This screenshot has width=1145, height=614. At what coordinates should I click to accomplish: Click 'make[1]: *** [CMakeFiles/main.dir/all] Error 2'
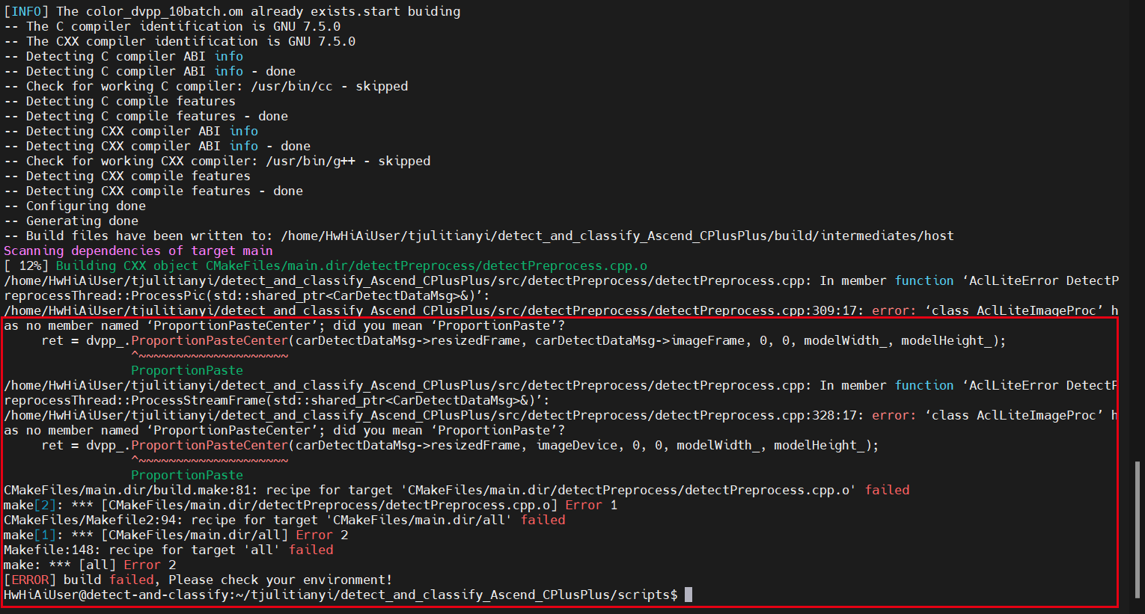[176, 535]
